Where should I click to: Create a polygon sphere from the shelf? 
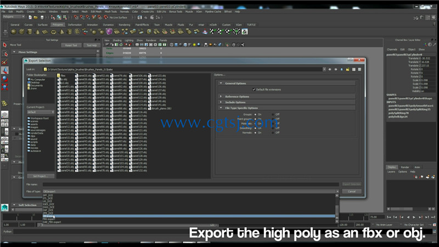13,32
